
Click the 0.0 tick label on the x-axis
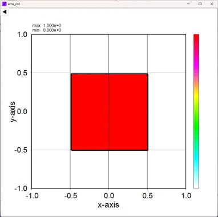(108, 195)
